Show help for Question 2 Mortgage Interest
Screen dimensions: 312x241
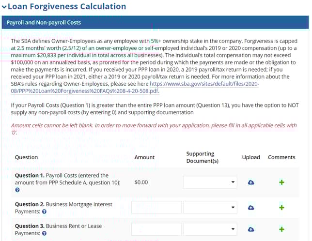pyautogui.click(x=45, y=211)
